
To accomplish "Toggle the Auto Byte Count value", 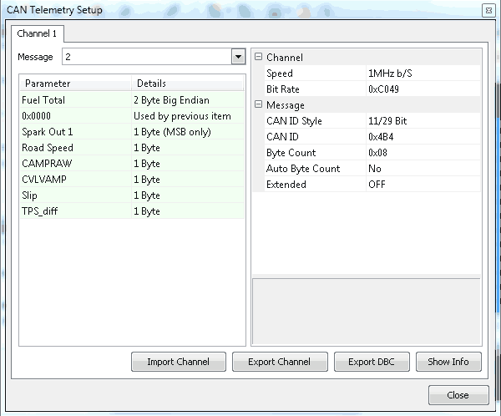I will [422, 169].
